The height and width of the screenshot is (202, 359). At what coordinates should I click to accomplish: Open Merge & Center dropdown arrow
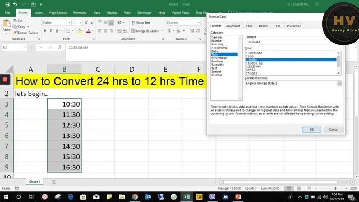tap(162, 31)
